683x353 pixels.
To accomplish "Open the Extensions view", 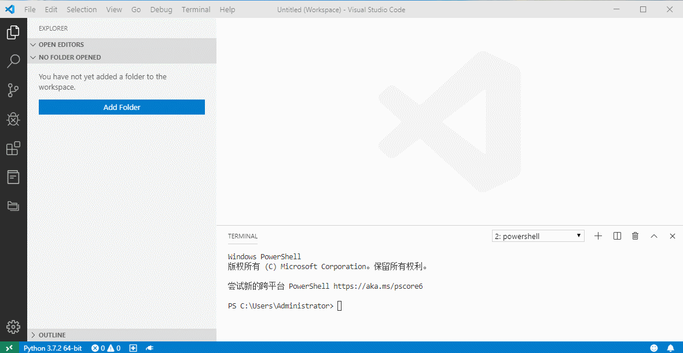I will [x=13, y=149].
